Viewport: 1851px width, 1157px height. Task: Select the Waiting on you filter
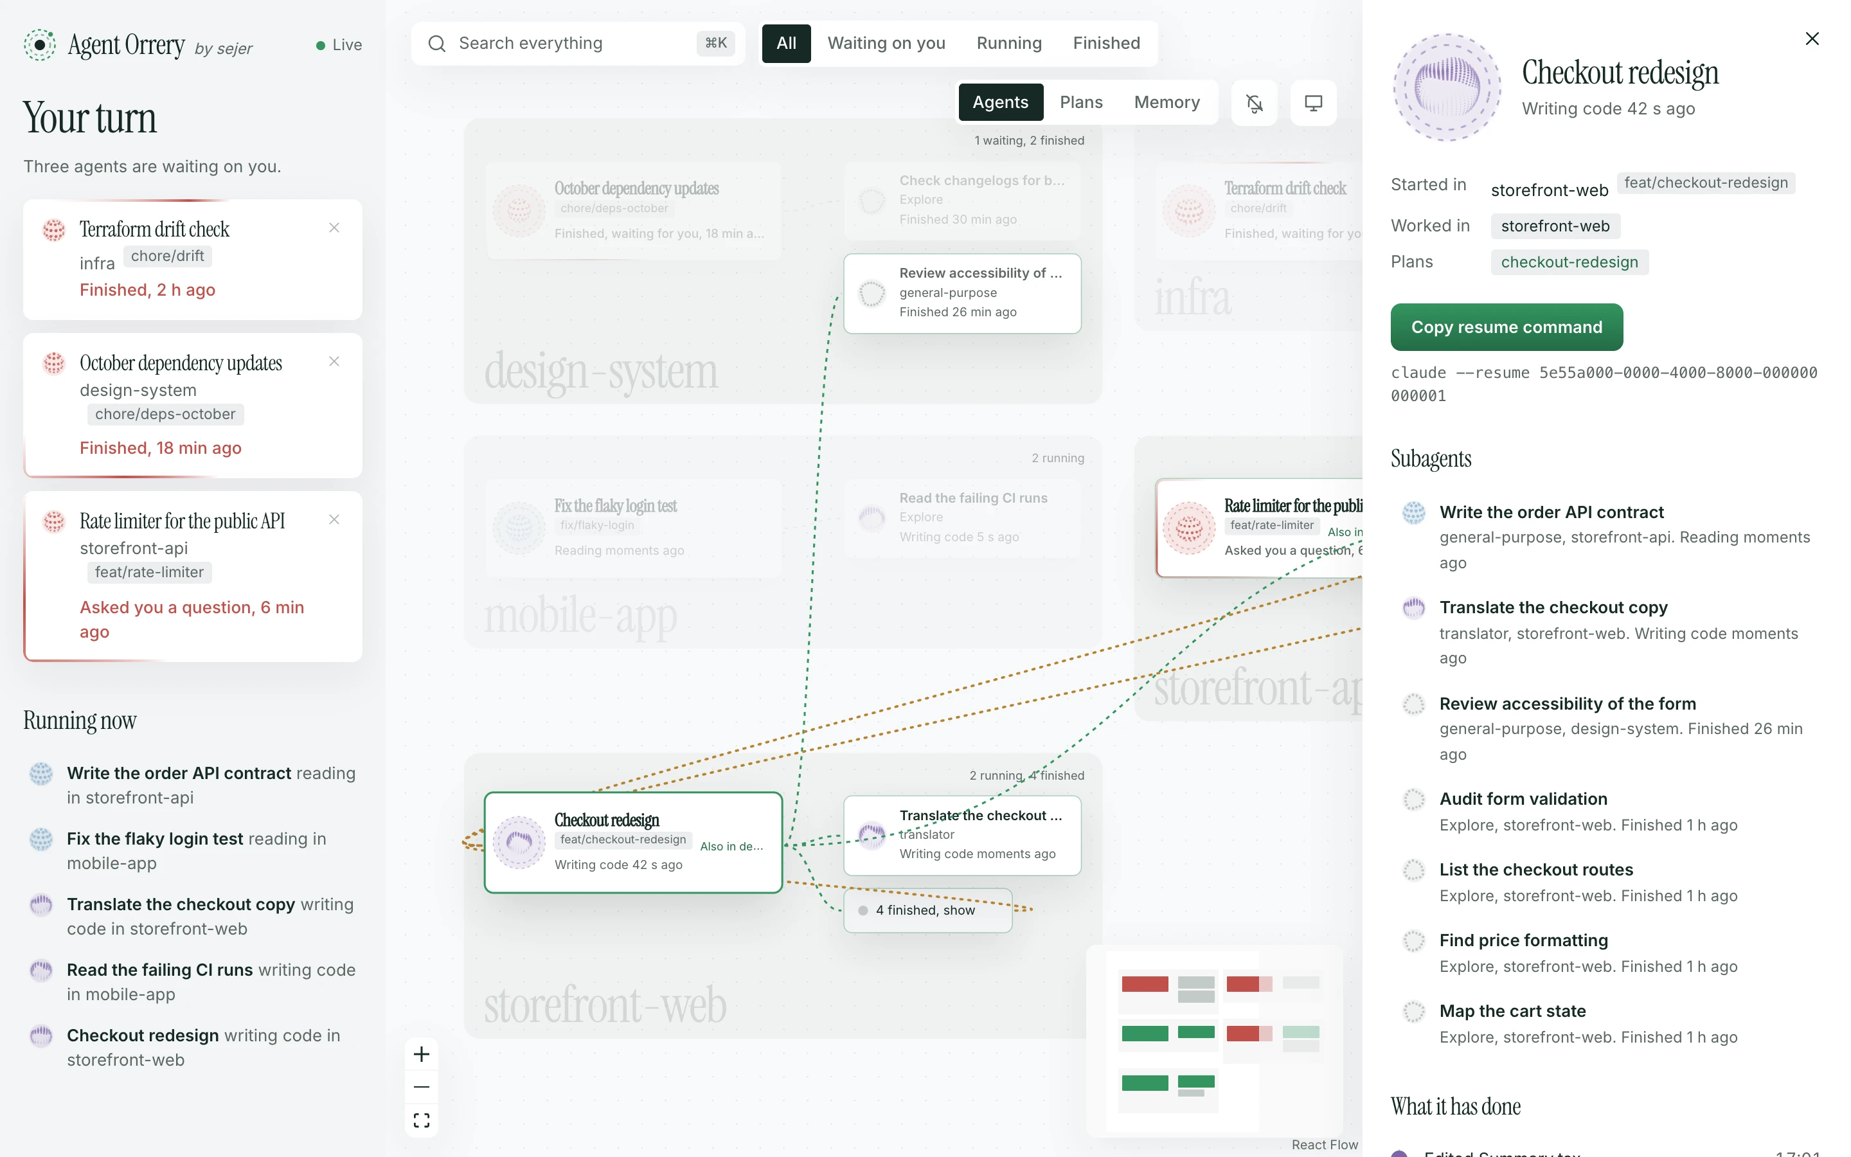[x=886, y=44]
